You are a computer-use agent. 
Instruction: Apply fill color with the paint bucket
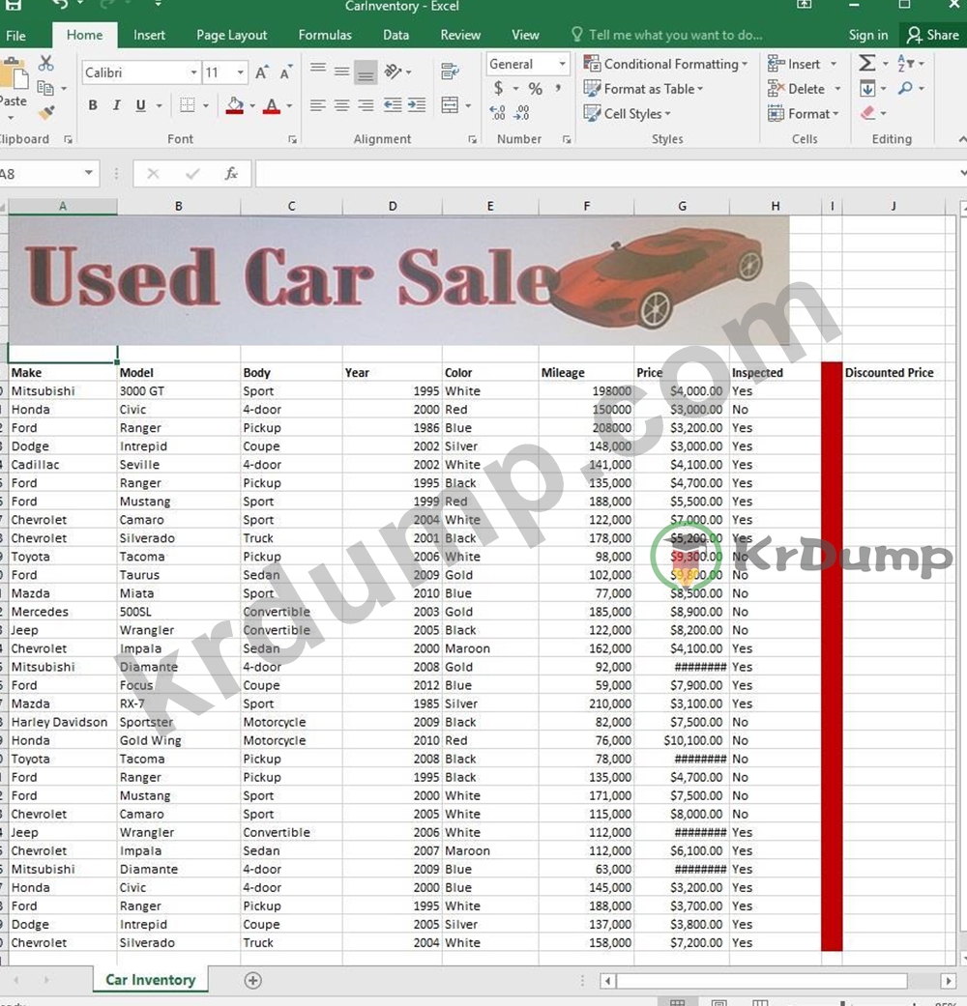pyautogui.click(x=235, y=105)
